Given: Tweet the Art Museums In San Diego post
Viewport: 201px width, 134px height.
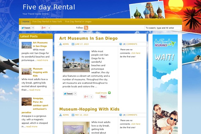Looking at the screenshot, I should click(x=68, y=93).
